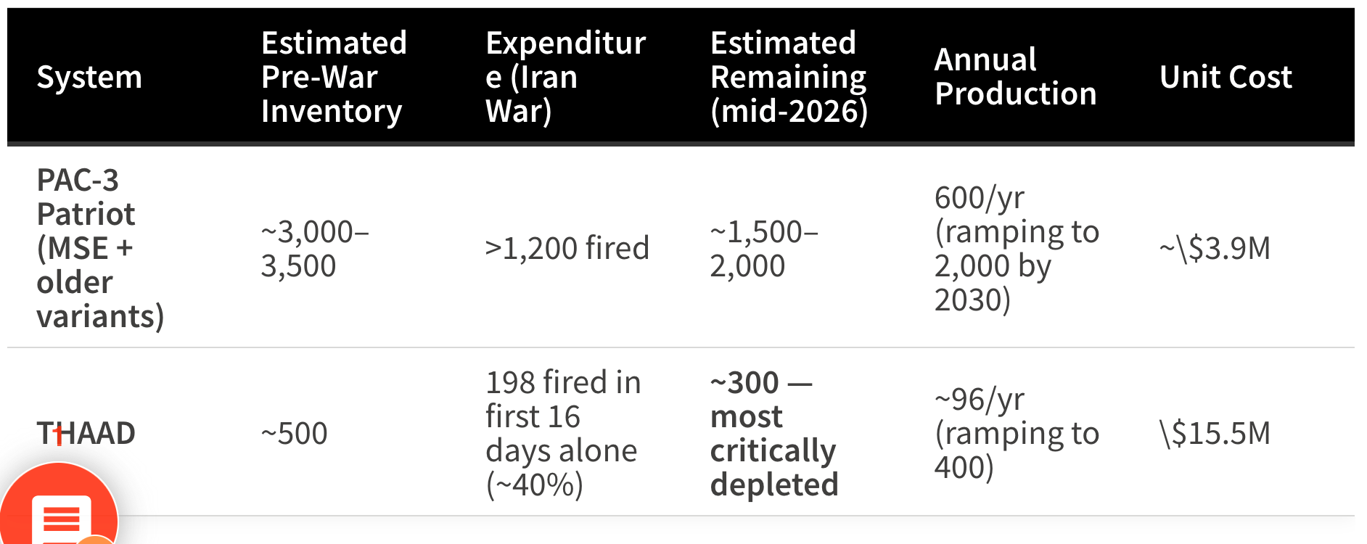Select the System column header

click(x=89, y=77)
